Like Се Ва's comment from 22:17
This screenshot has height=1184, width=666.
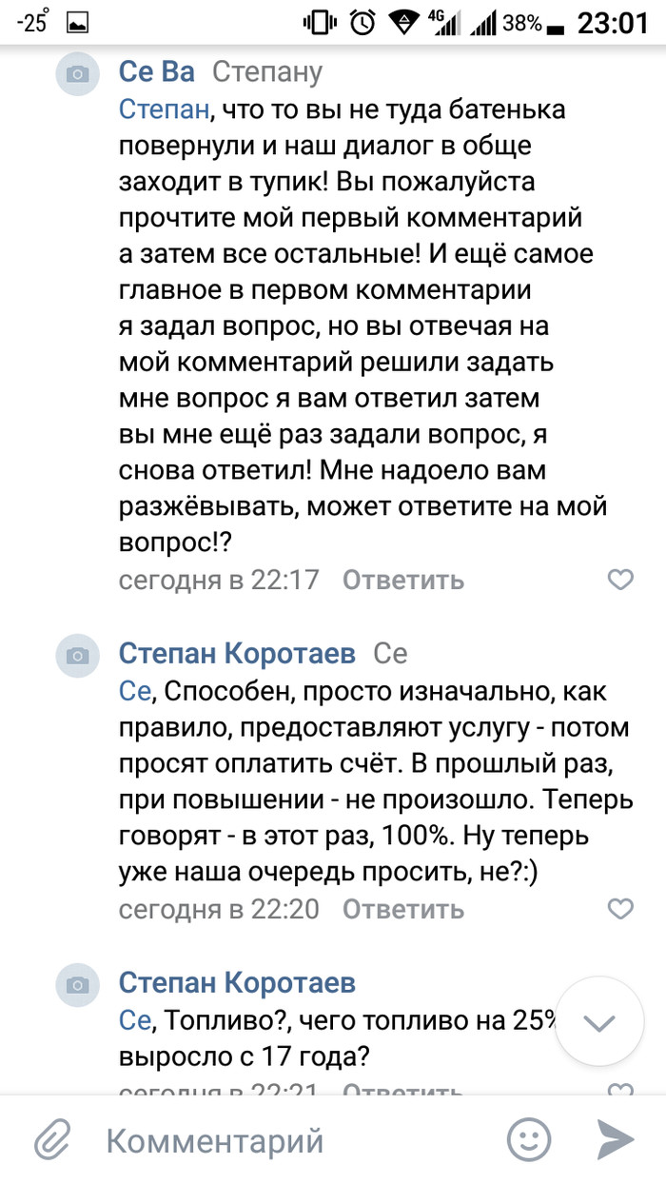coord(620,579)
